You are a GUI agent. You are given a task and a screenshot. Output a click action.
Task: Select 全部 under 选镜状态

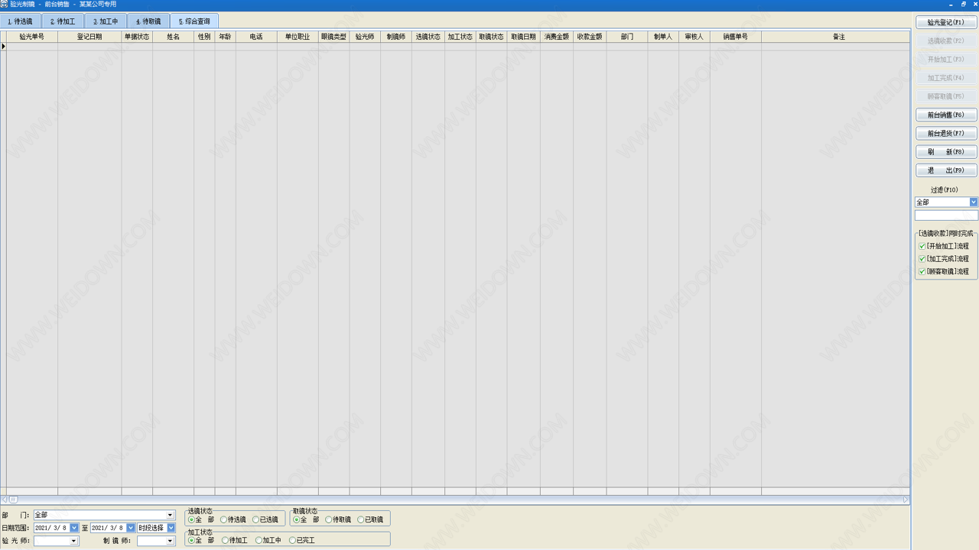pos(192,520)
